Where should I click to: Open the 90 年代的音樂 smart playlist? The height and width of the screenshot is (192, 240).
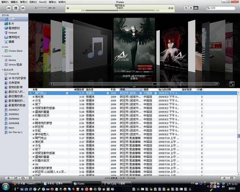(x=15, y=78)
